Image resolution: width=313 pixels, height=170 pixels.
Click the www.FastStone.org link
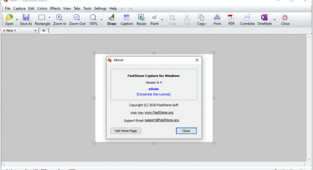[x=159, y=112]
